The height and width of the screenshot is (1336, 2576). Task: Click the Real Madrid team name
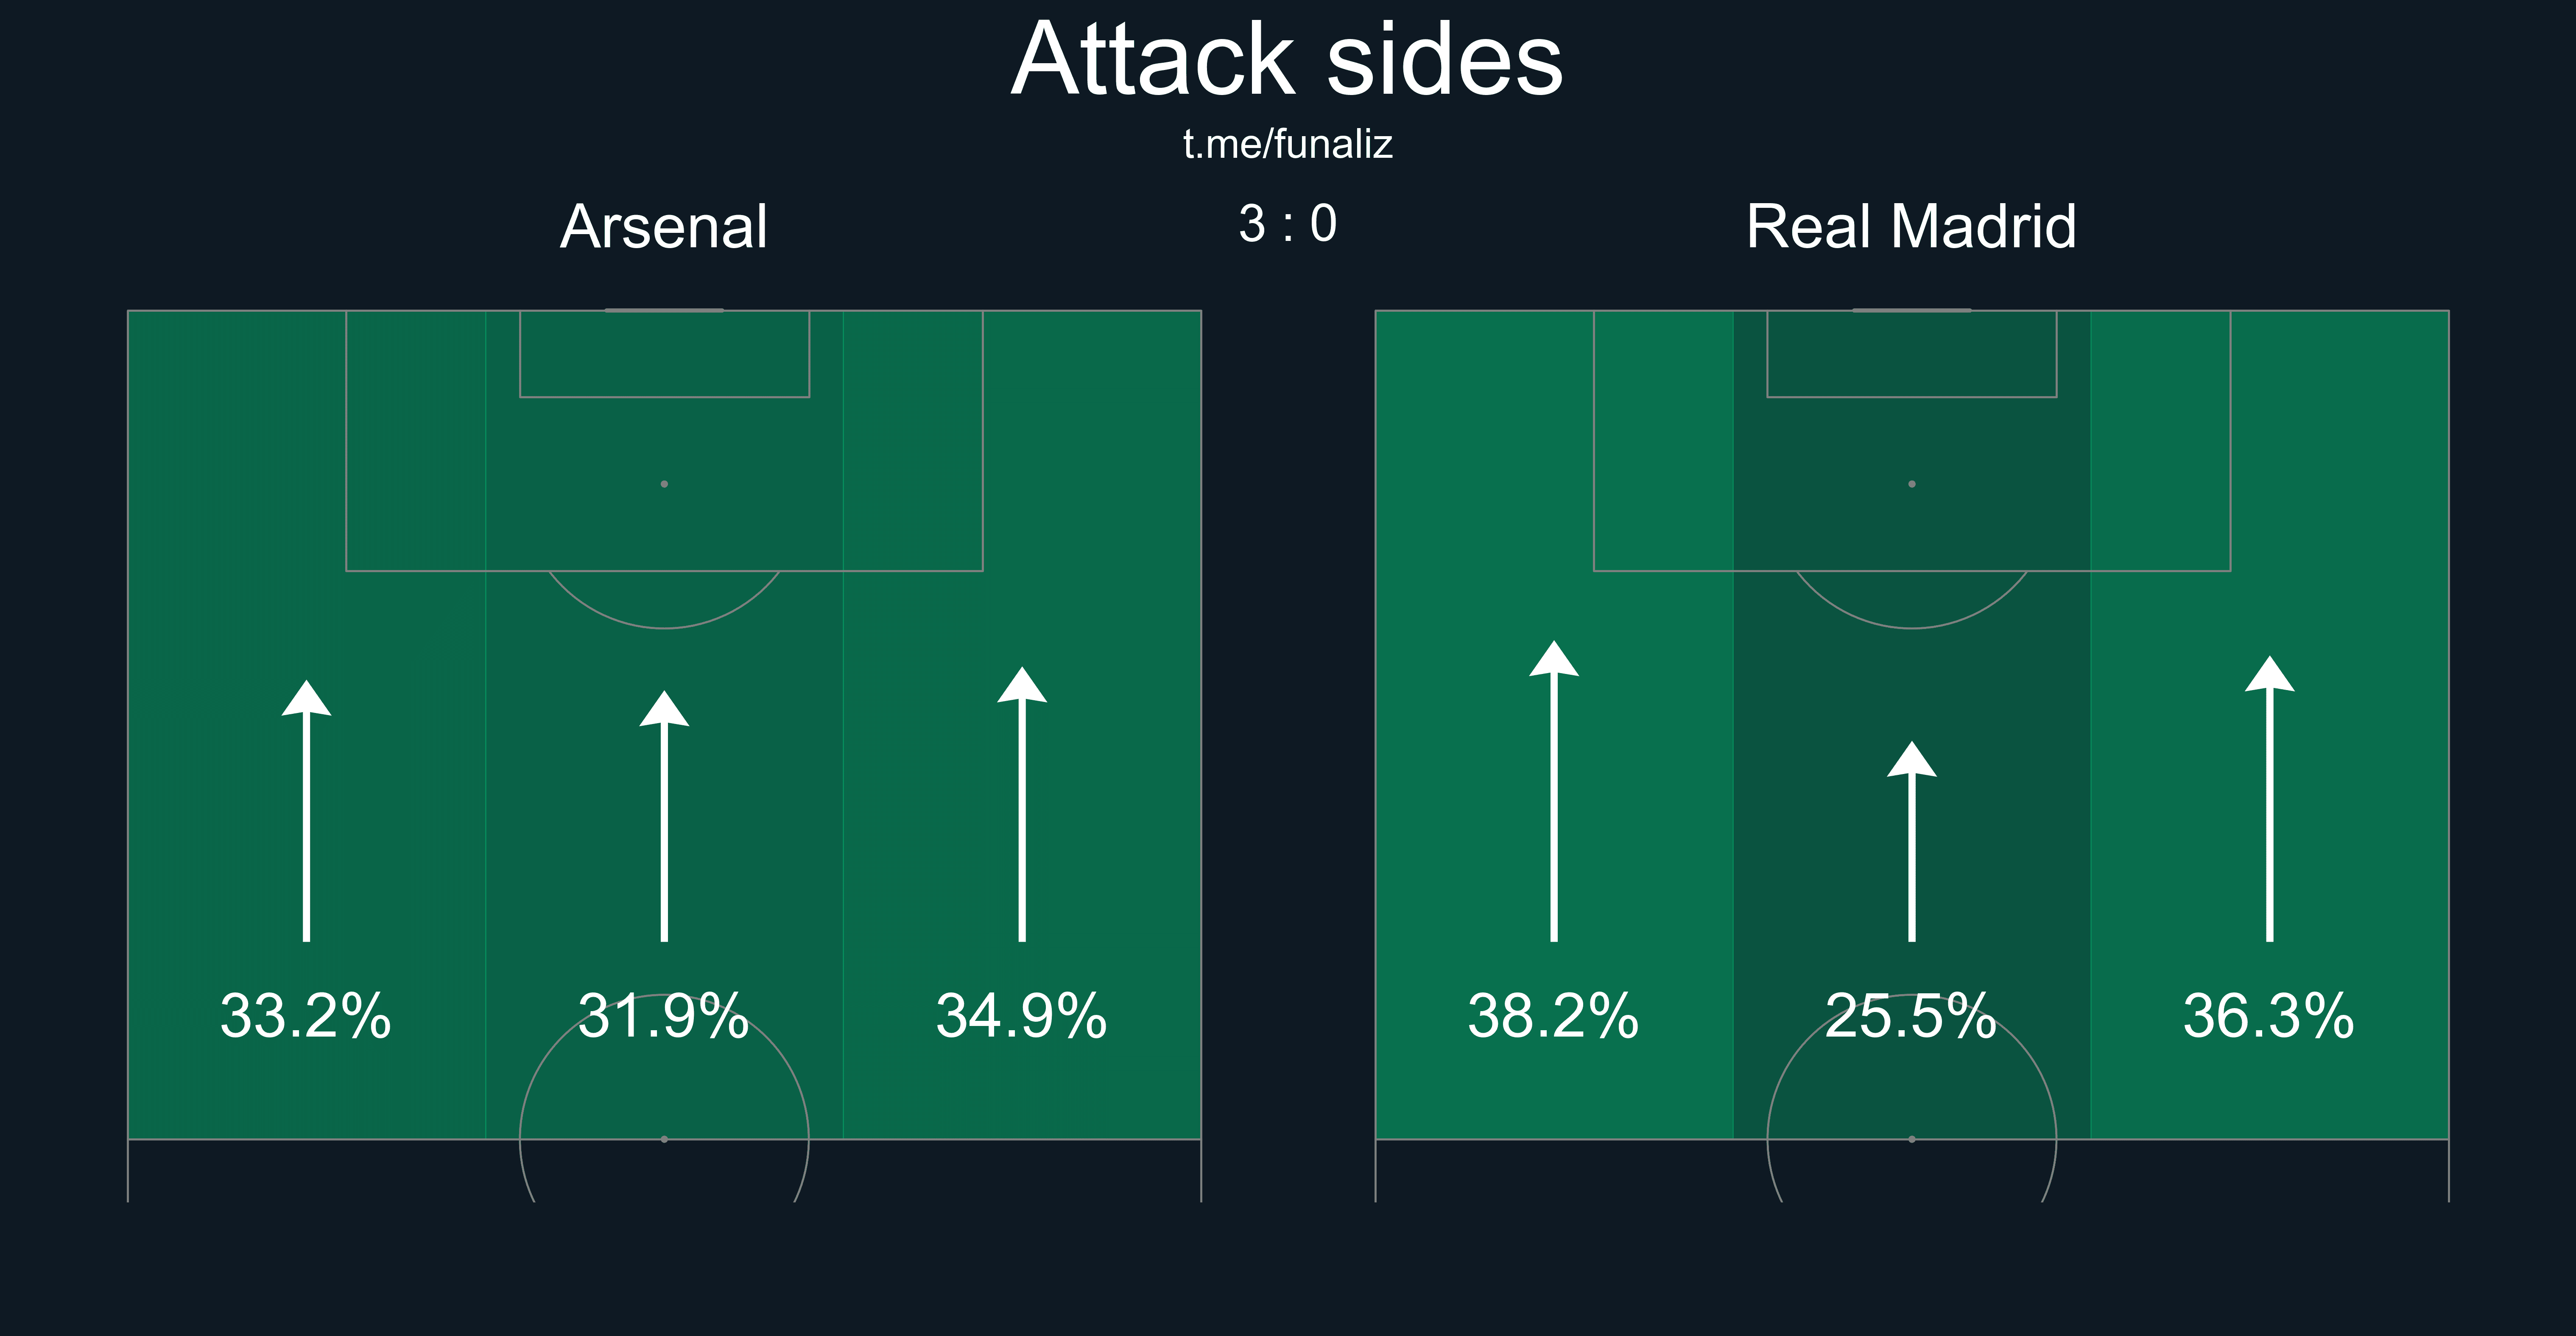click(1911, 227)
